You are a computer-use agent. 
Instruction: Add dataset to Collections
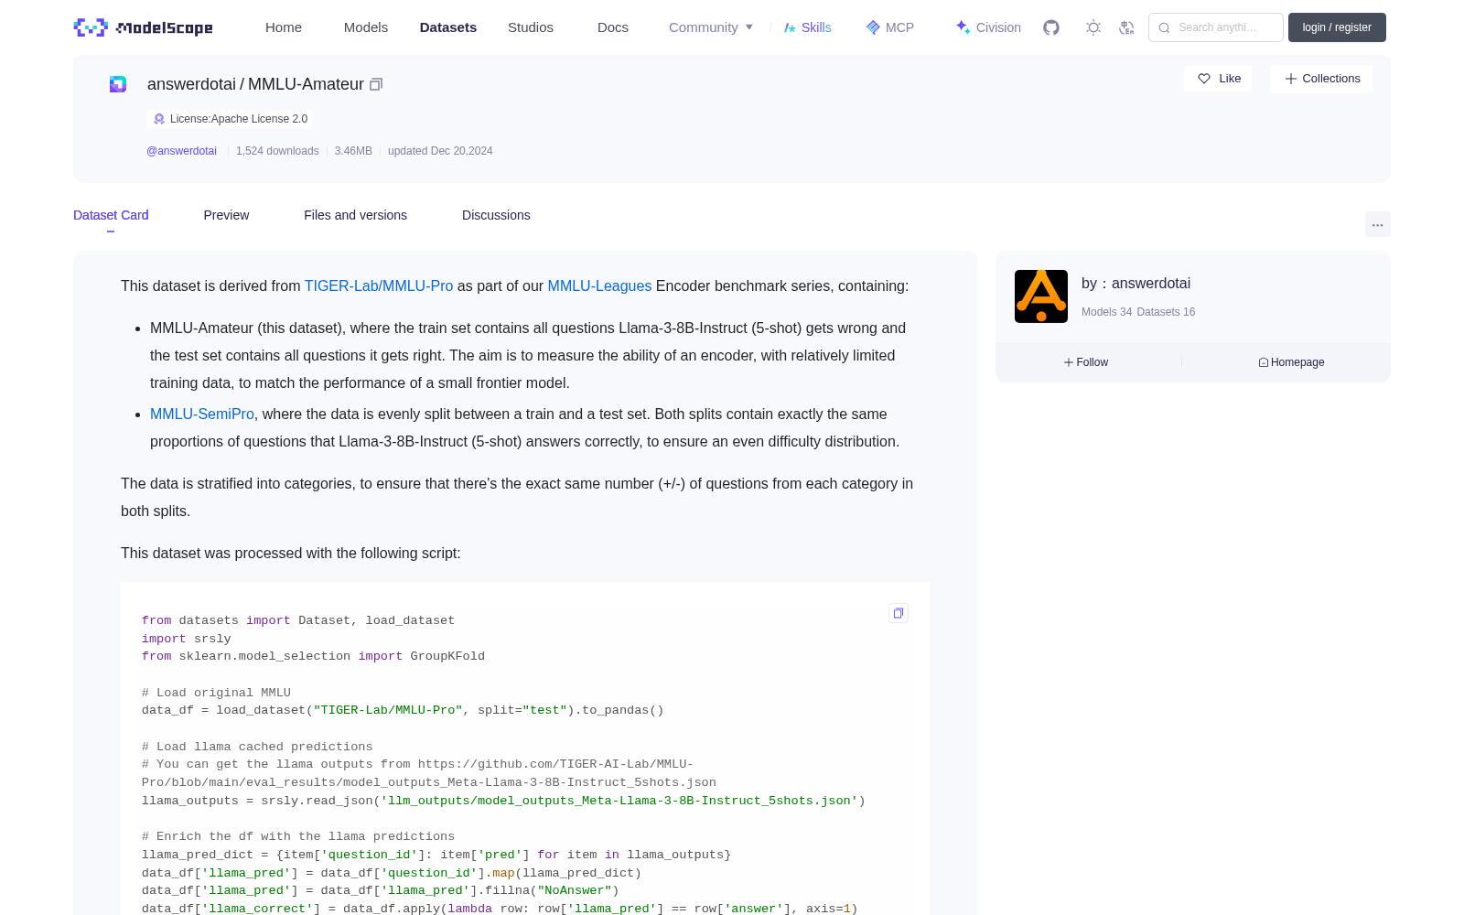(x=1321, y=79)
